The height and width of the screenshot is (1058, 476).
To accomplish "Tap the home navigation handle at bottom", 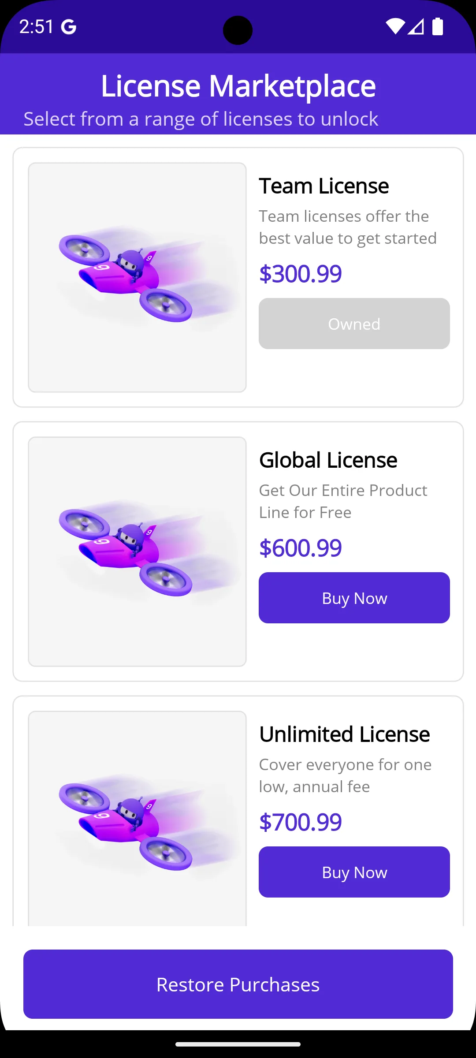I will [238, 1044].
